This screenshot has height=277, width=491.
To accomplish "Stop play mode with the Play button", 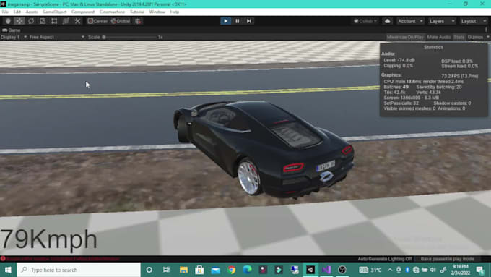I will coord(225,21).
